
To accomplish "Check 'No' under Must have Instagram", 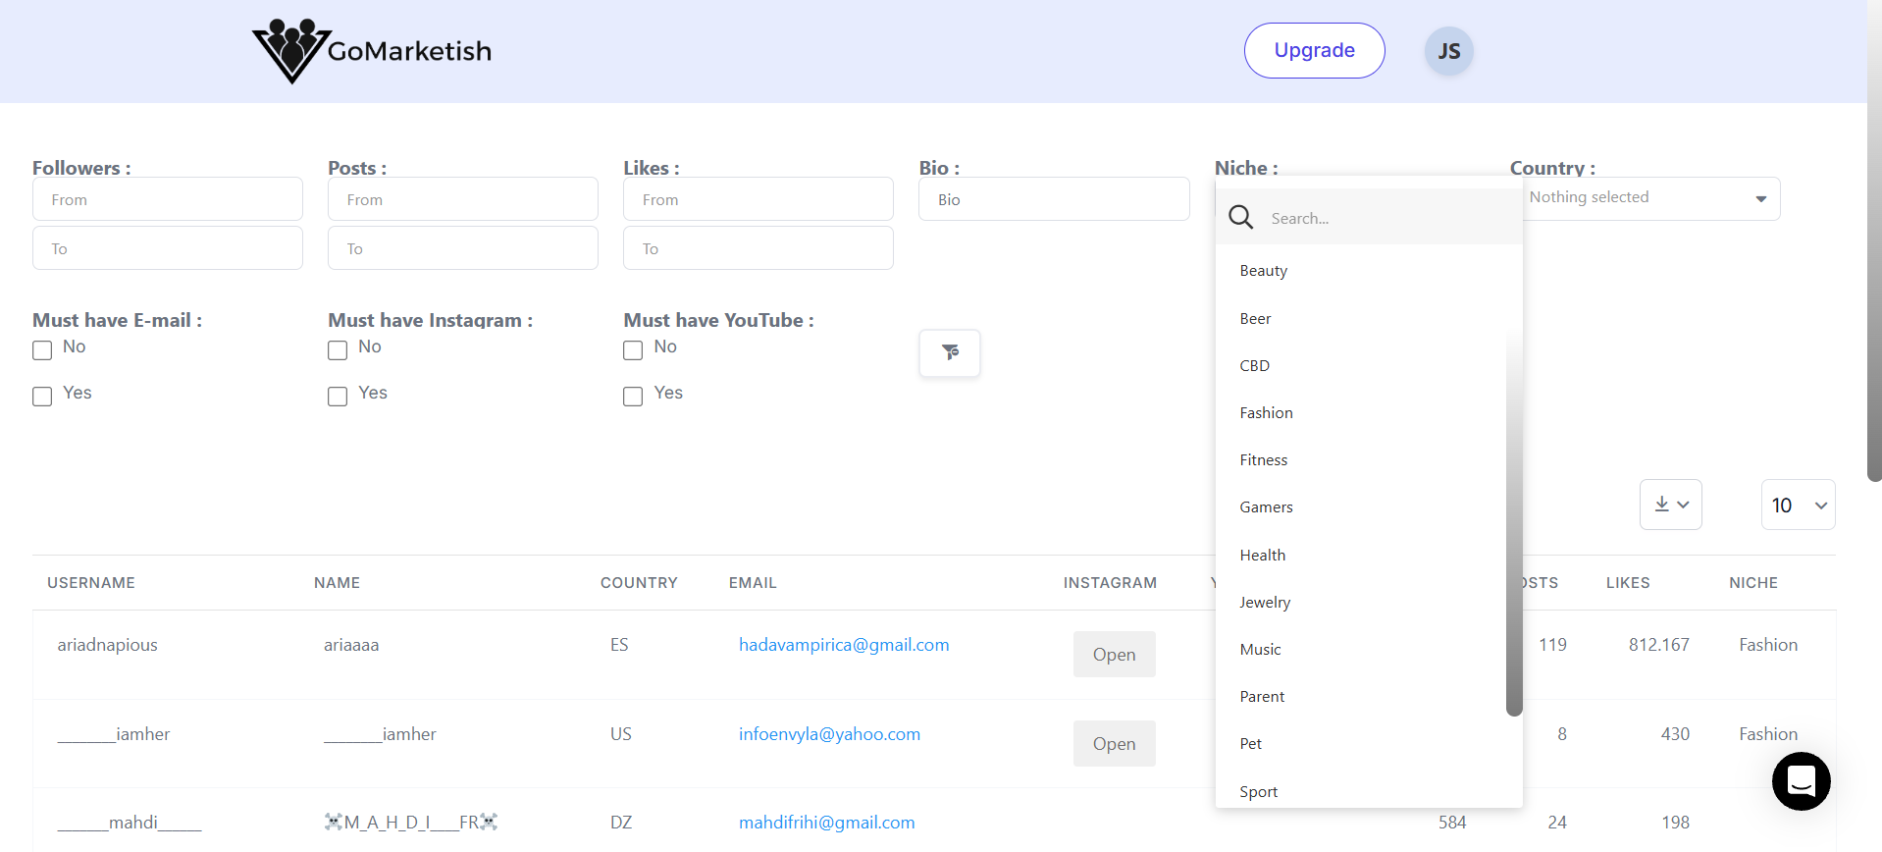I will [338, 350].
